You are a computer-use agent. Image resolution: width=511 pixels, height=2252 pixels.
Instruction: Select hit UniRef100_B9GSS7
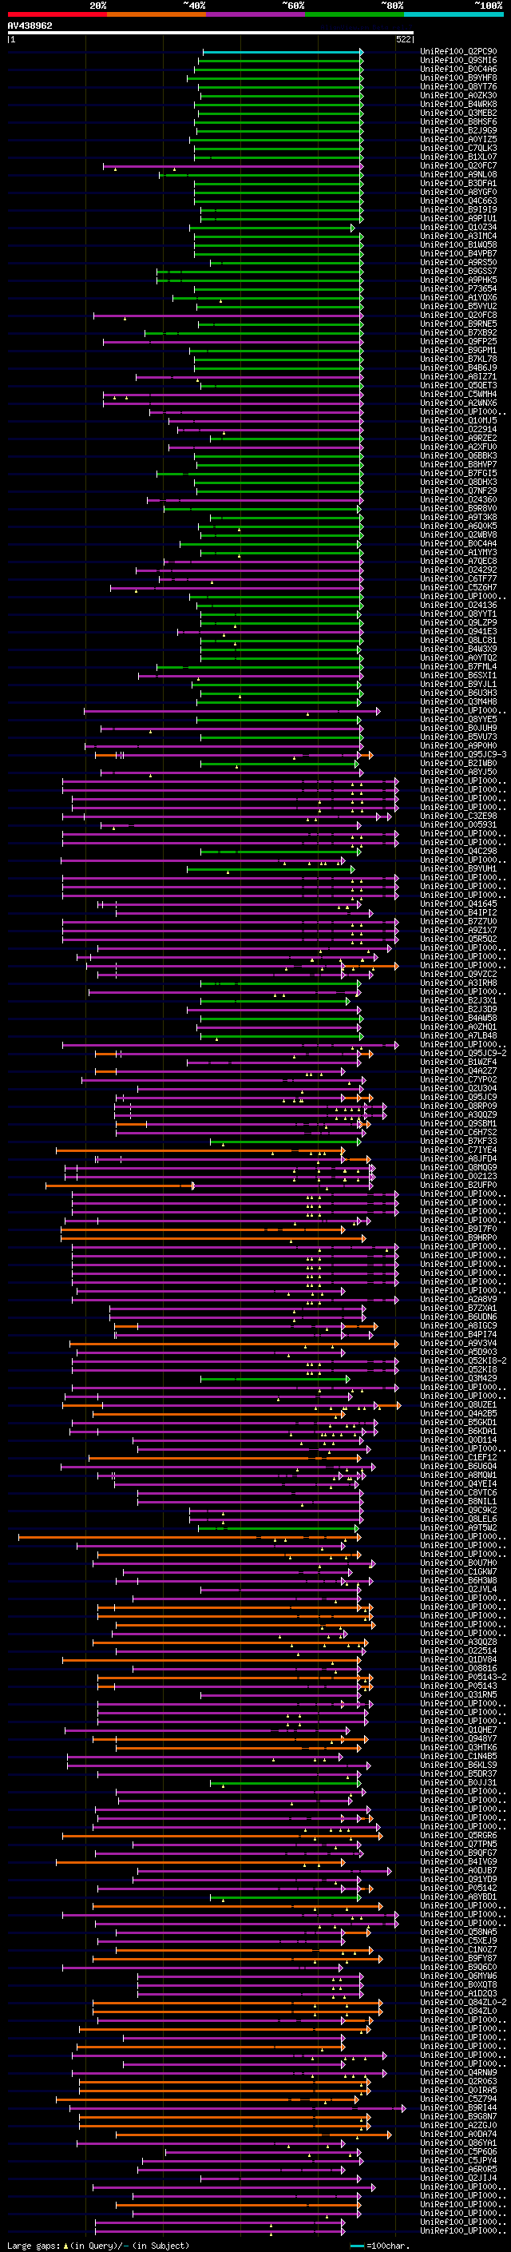[458, 271]
